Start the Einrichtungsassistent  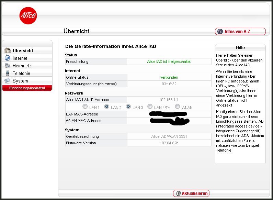coord(27,88)
